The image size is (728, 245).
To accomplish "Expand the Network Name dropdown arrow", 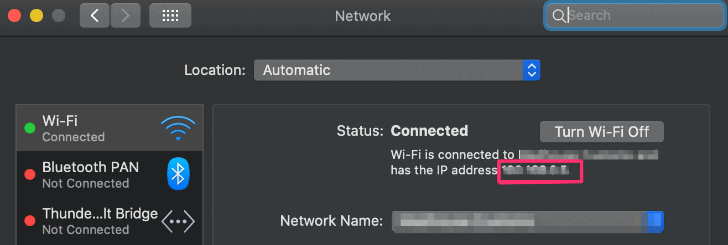I will point(655,221).
